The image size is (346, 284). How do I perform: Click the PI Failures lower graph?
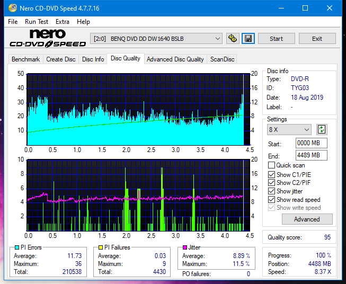point(138,195)
